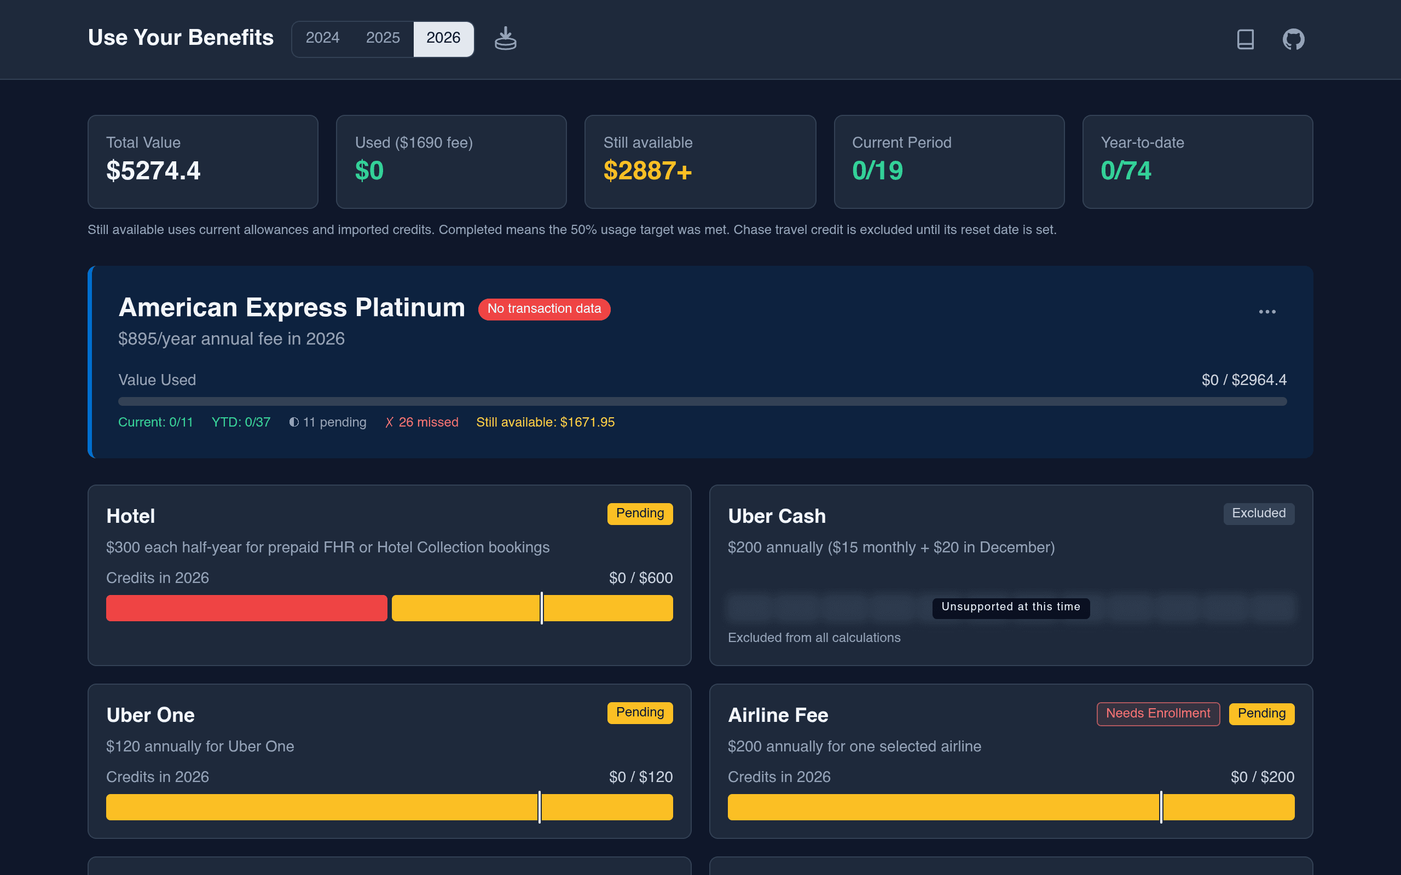
Task: Click the red first-half Hotel progress segment
Action: tap(247, 608)
